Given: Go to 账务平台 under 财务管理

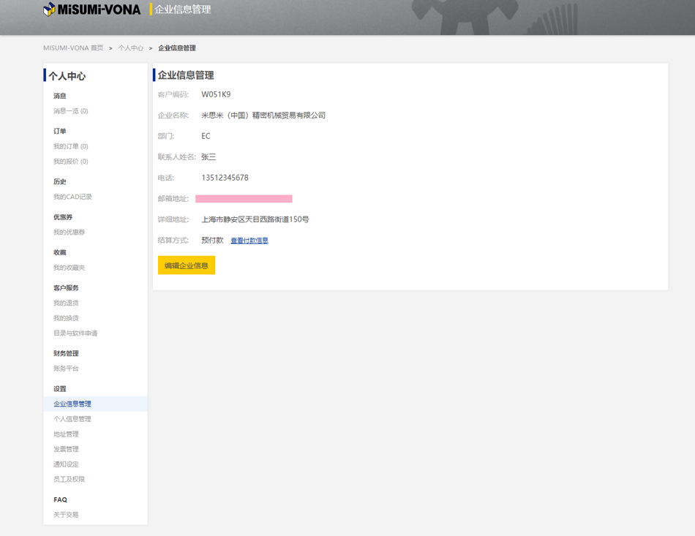Looking at the screenshot, I should 66,369.
